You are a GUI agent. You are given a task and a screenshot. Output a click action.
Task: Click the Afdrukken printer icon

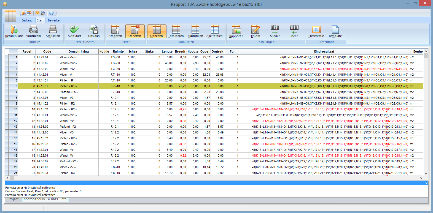(53, 31)
